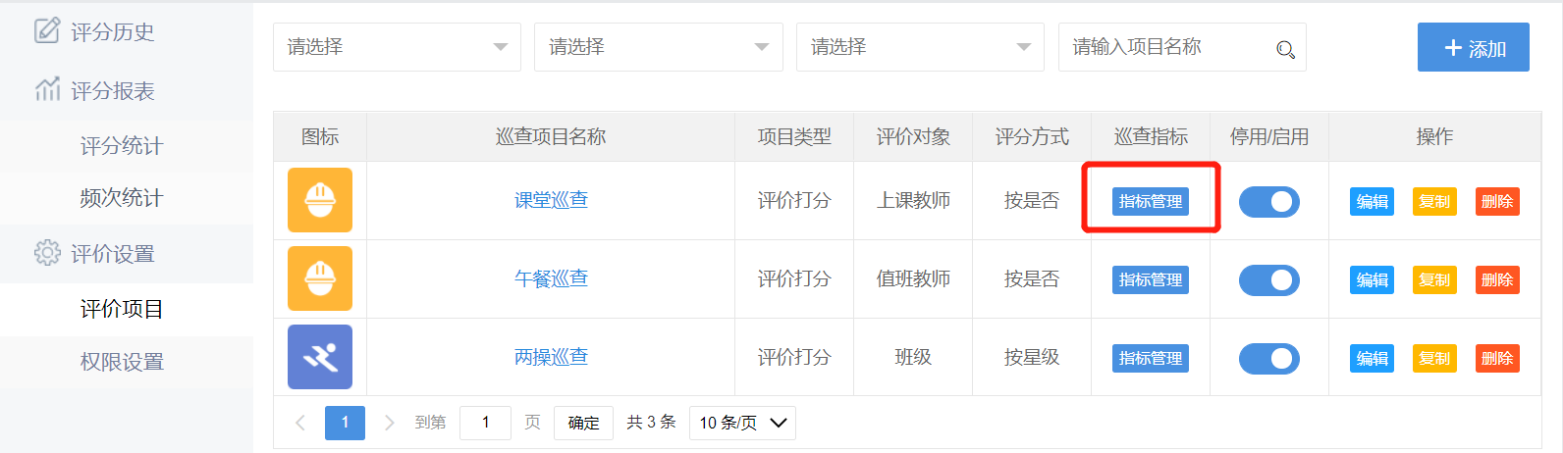Viewport: 1563px width, 453px height.
Task: Open the first 请选择 dropdown
Action: point(397,47)
